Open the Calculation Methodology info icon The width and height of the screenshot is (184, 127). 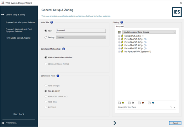(63, 49)
